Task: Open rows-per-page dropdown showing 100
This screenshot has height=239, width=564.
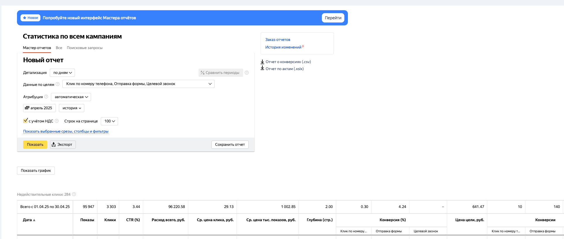Action: [109, 121]
